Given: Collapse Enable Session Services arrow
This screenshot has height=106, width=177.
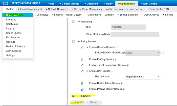Looking at the screenshot, I should tap(87, 47).
